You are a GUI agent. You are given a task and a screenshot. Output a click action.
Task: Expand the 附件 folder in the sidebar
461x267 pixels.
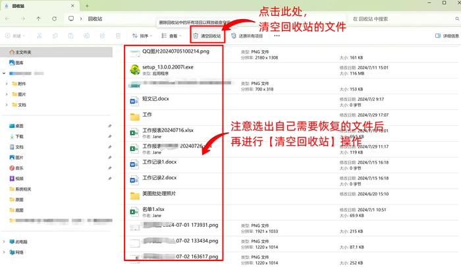7,84
